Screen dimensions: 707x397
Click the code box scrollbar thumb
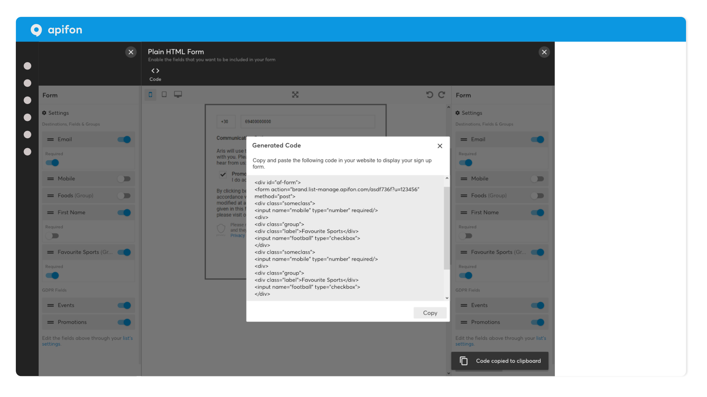tap(447, 228)
